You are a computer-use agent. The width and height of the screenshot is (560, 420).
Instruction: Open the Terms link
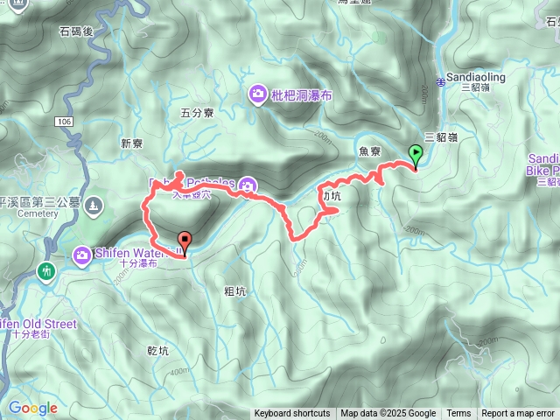(458, 414)
